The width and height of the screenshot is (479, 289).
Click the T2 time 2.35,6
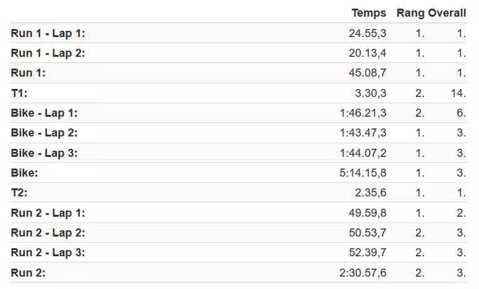[371, 193]
